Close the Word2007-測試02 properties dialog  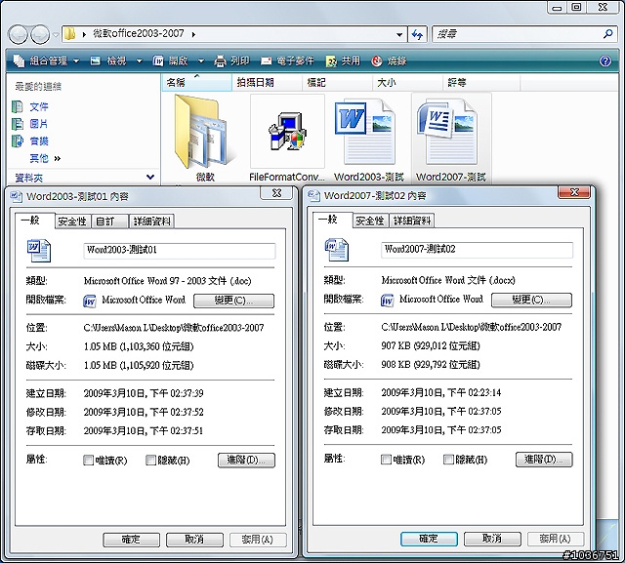coord(574,192)
